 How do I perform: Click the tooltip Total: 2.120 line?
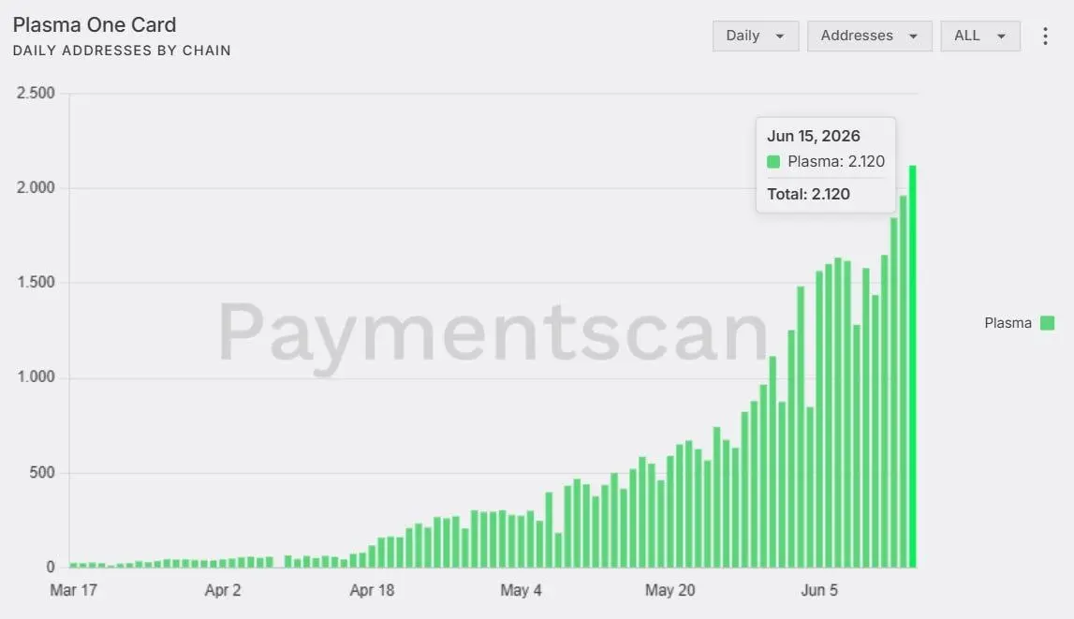click(808, 194)
